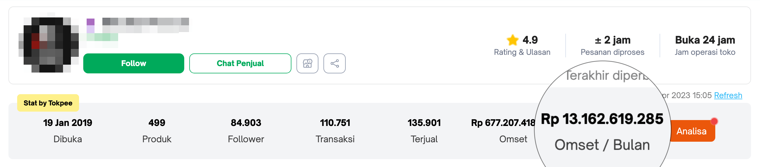Click the store info icon button
The width and height of the screenshot is (760, 167).
(307, 63)
